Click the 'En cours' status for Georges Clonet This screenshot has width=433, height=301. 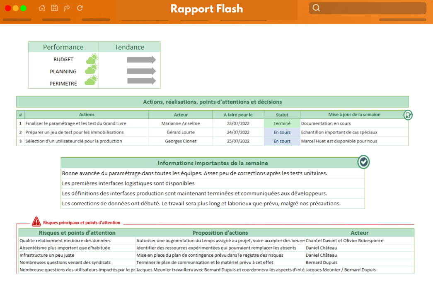pyautogui.click(x=282, y=141)
